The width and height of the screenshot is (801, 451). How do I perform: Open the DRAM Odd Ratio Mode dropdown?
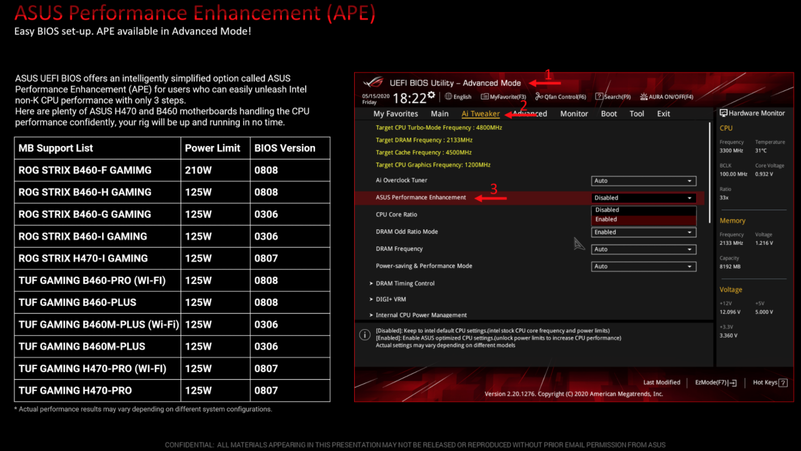[x=644, y=232]
